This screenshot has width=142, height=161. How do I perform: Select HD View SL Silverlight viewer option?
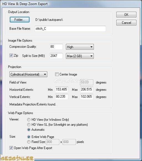click(29, 125)
